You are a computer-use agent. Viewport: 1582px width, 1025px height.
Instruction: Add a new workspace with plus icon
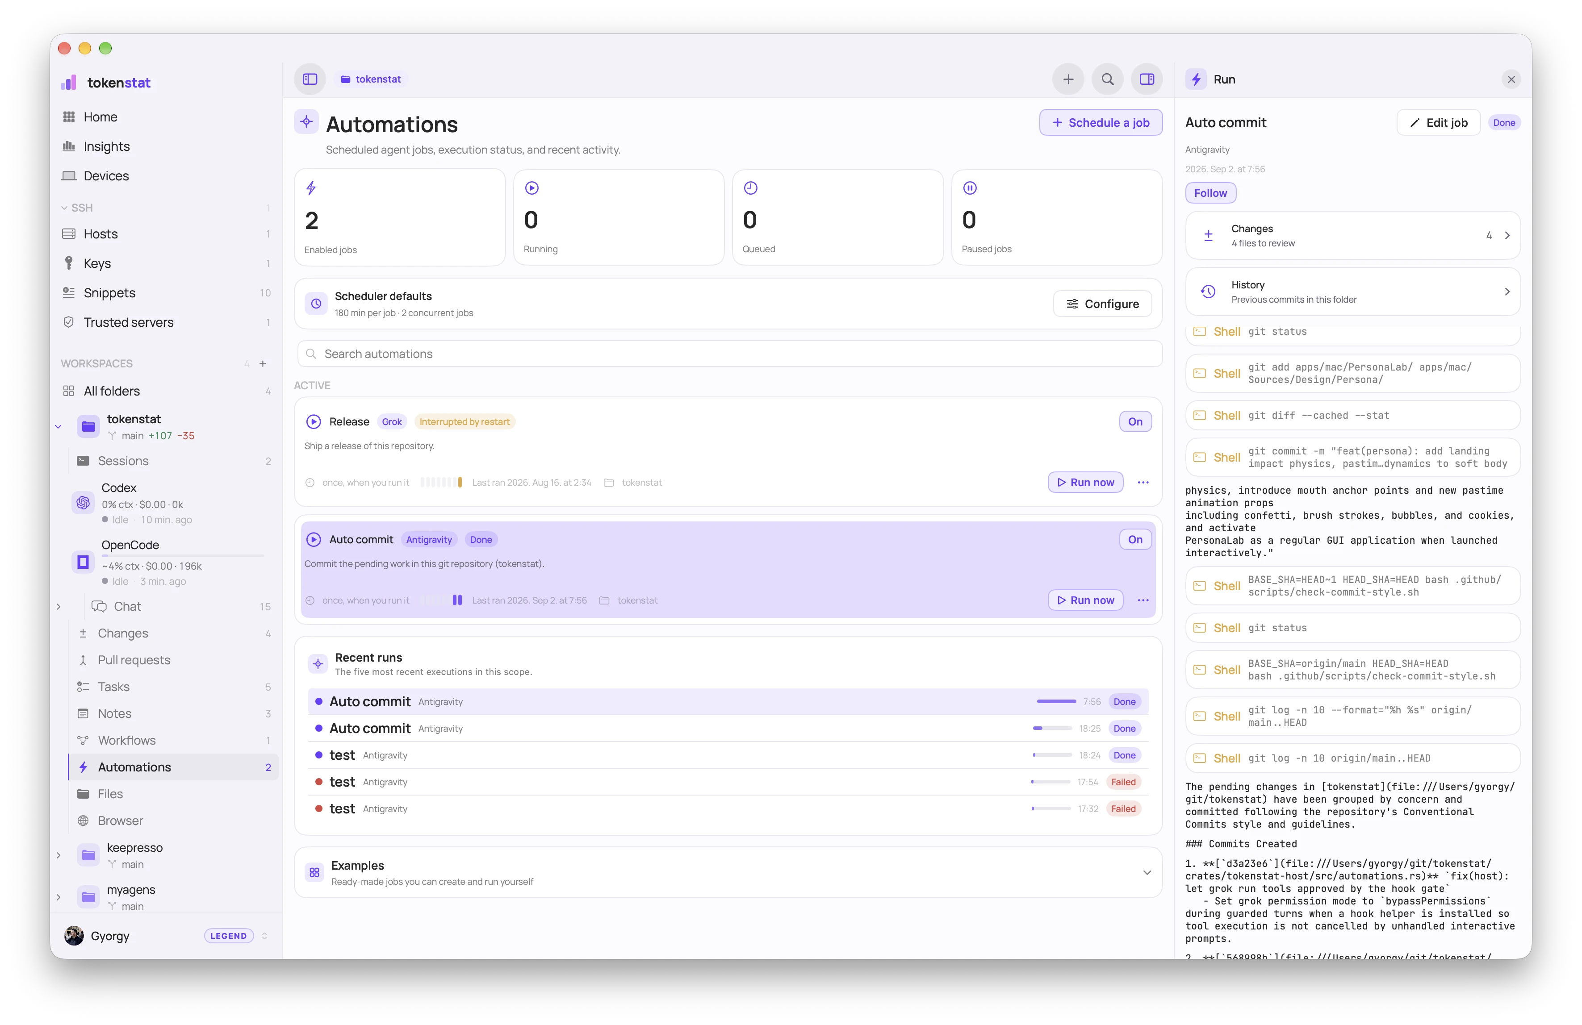[x=263, y=363]
